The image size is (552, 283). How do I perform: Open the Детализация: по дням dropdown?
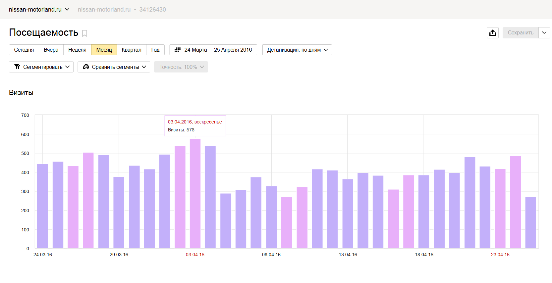tap(297, 50)
